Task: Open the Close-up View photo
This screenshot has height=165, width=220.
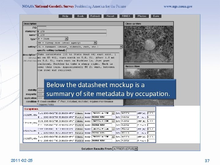Action: click(149, 44)
